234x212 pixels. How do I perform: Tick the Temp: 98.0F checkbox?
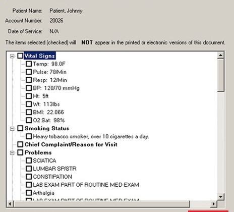tap(29, 64)
